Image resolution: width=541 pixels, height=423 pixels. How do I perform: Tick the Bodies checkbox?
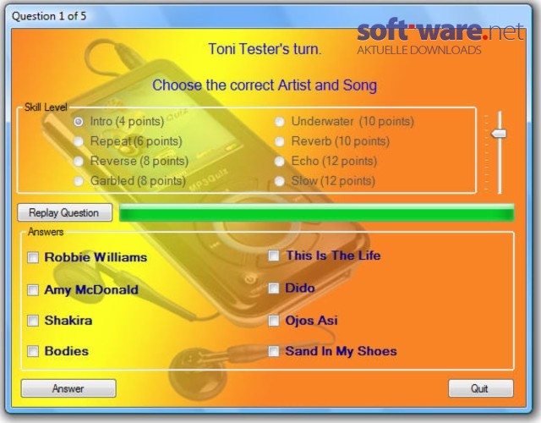pyautogui.click(x=33, y=351)
